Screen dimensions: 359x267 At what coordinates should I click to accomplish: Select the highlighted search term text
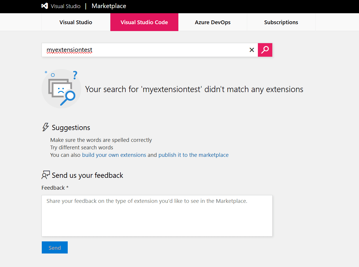pyautogui.click(x=69, y=49)
